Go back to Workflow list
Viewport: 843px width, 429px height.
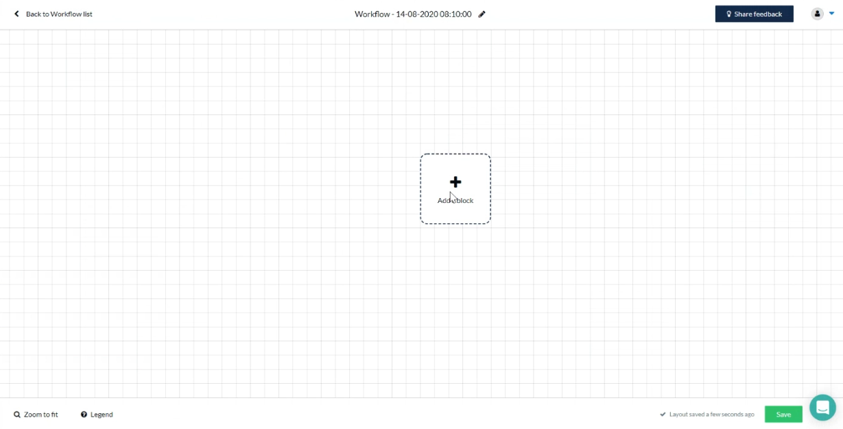pyautogui.click(x=54, y=14)
